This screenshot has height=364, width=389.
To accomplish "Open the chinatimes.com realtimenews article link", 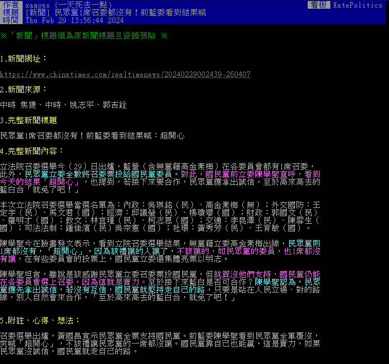I will 125,74.
